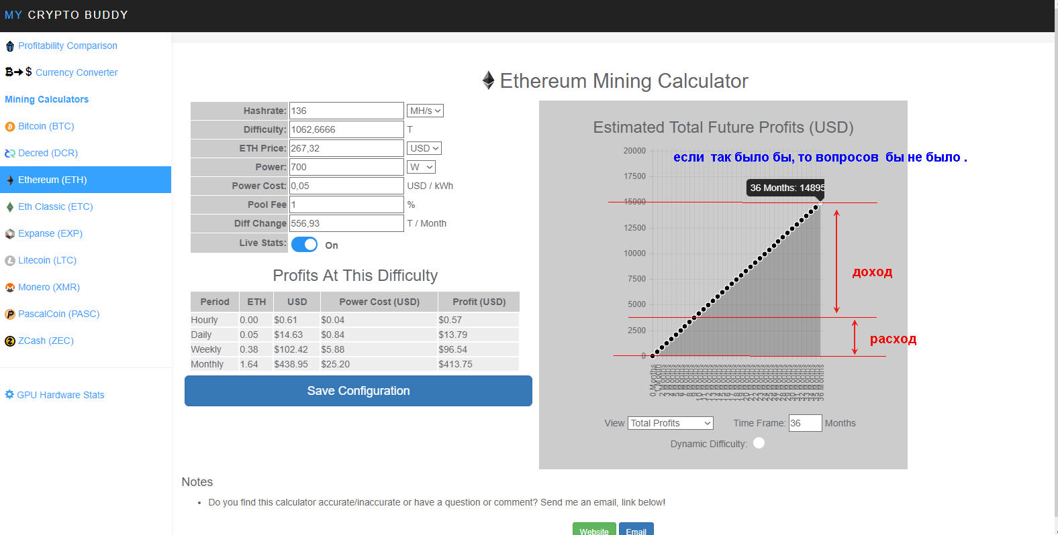Select Expanse (EXP) calculator
The width and height of the screenshot is (1058, 535).
click(50, 233)
